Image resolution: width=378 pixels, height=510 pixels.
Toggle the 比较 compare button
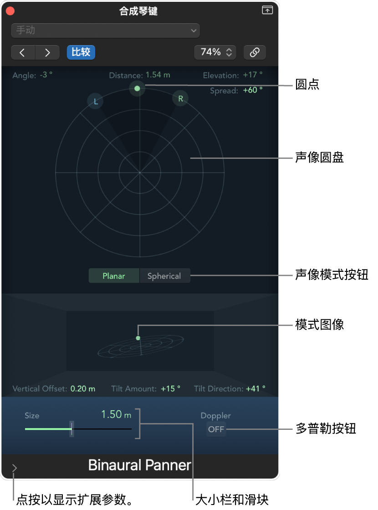click(81, 52)
